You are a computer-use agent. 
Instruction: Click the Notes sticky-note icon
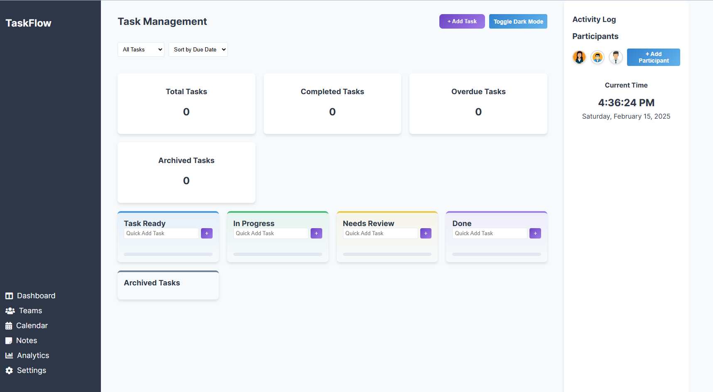click(x=9, y=341)
